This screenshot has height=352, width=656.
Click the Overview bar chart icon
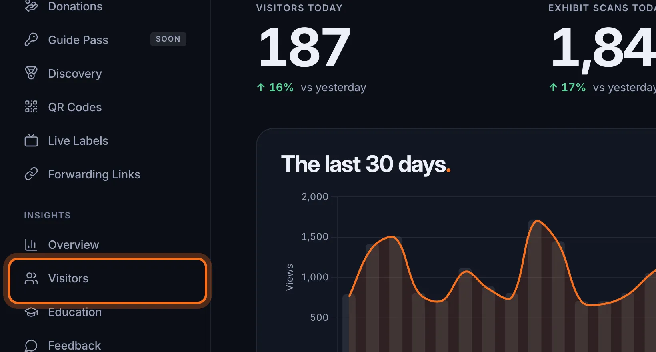coord(31,244)
